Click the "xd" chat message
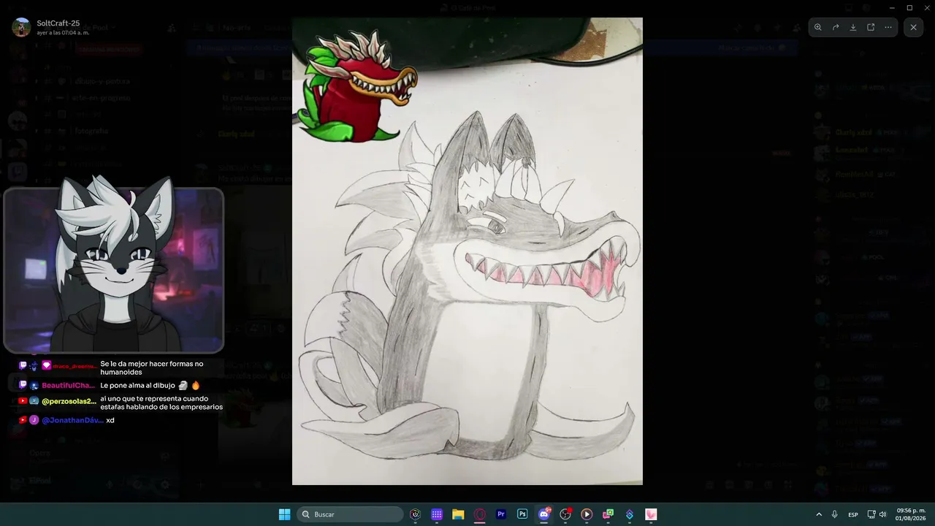Viewport: 935px width, 526px height. point(110,420)
